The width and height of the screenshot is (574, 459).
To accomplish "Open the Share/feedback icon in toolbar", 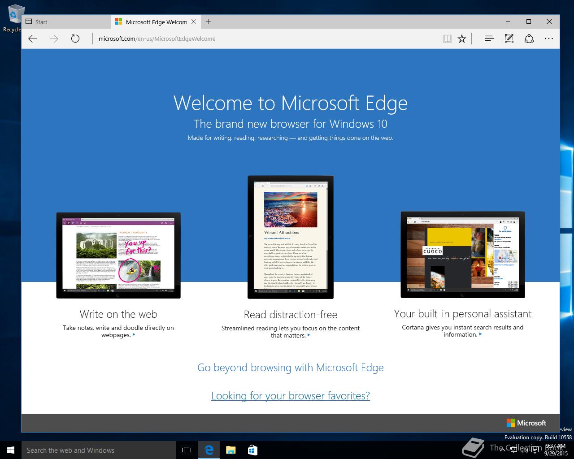I will tap(529, 39).
